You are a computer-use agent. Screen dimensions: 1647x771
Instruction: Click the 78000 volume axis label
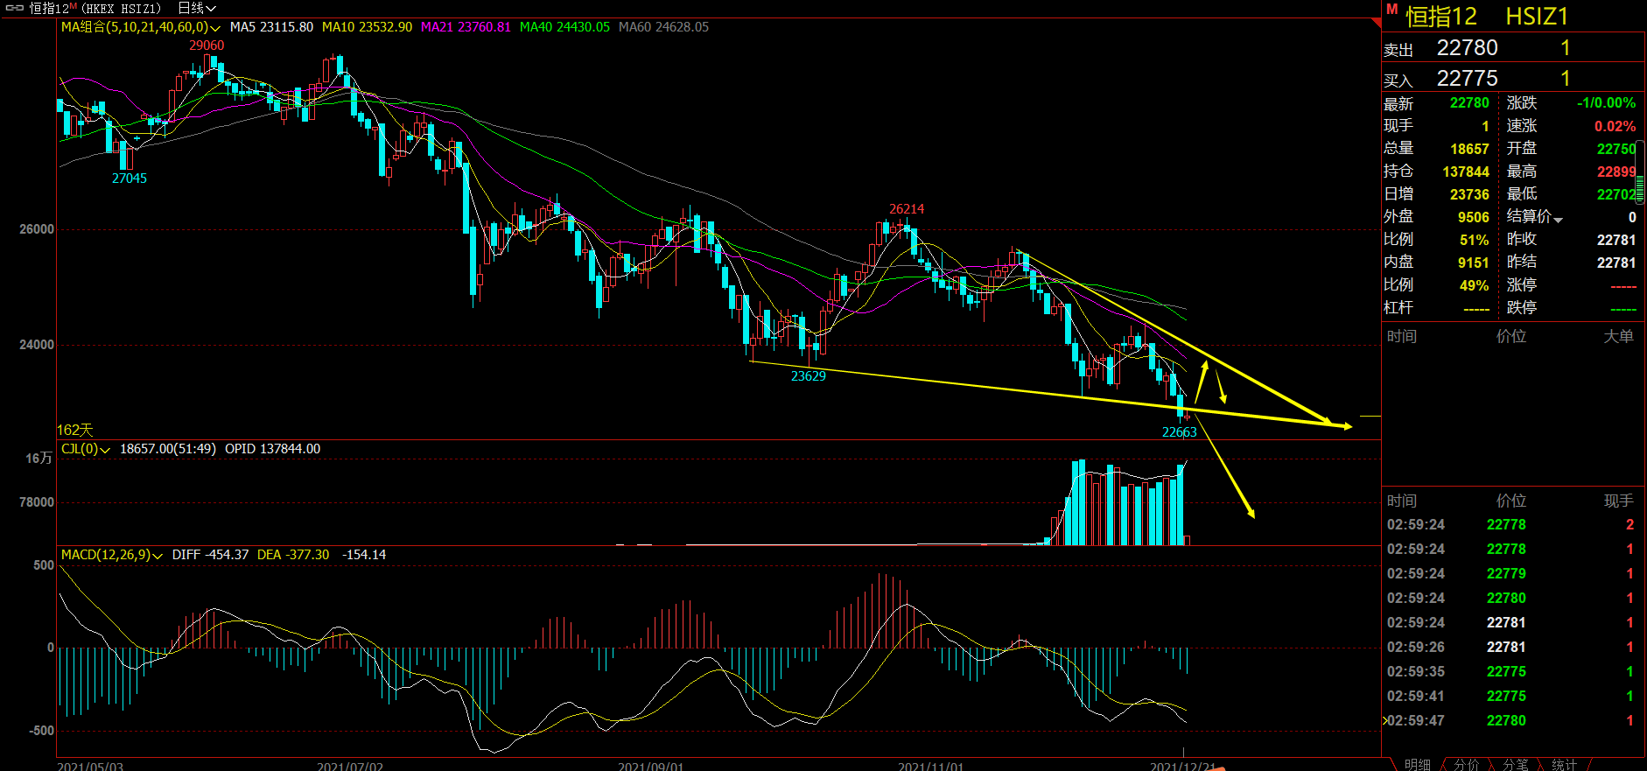37,502
